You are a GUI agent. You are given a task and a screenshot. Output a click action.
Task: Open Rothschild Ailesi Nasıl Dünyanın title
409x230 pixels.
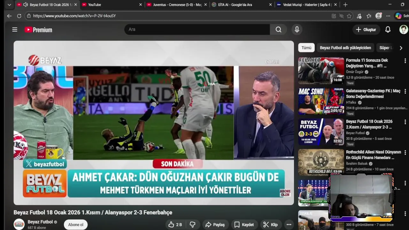click(x=373, y=155)
